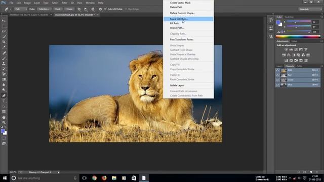The width and height of the screenshot is (324, 182).
Task: Open File Explorer from the taskbar
Action: point(114,178)
